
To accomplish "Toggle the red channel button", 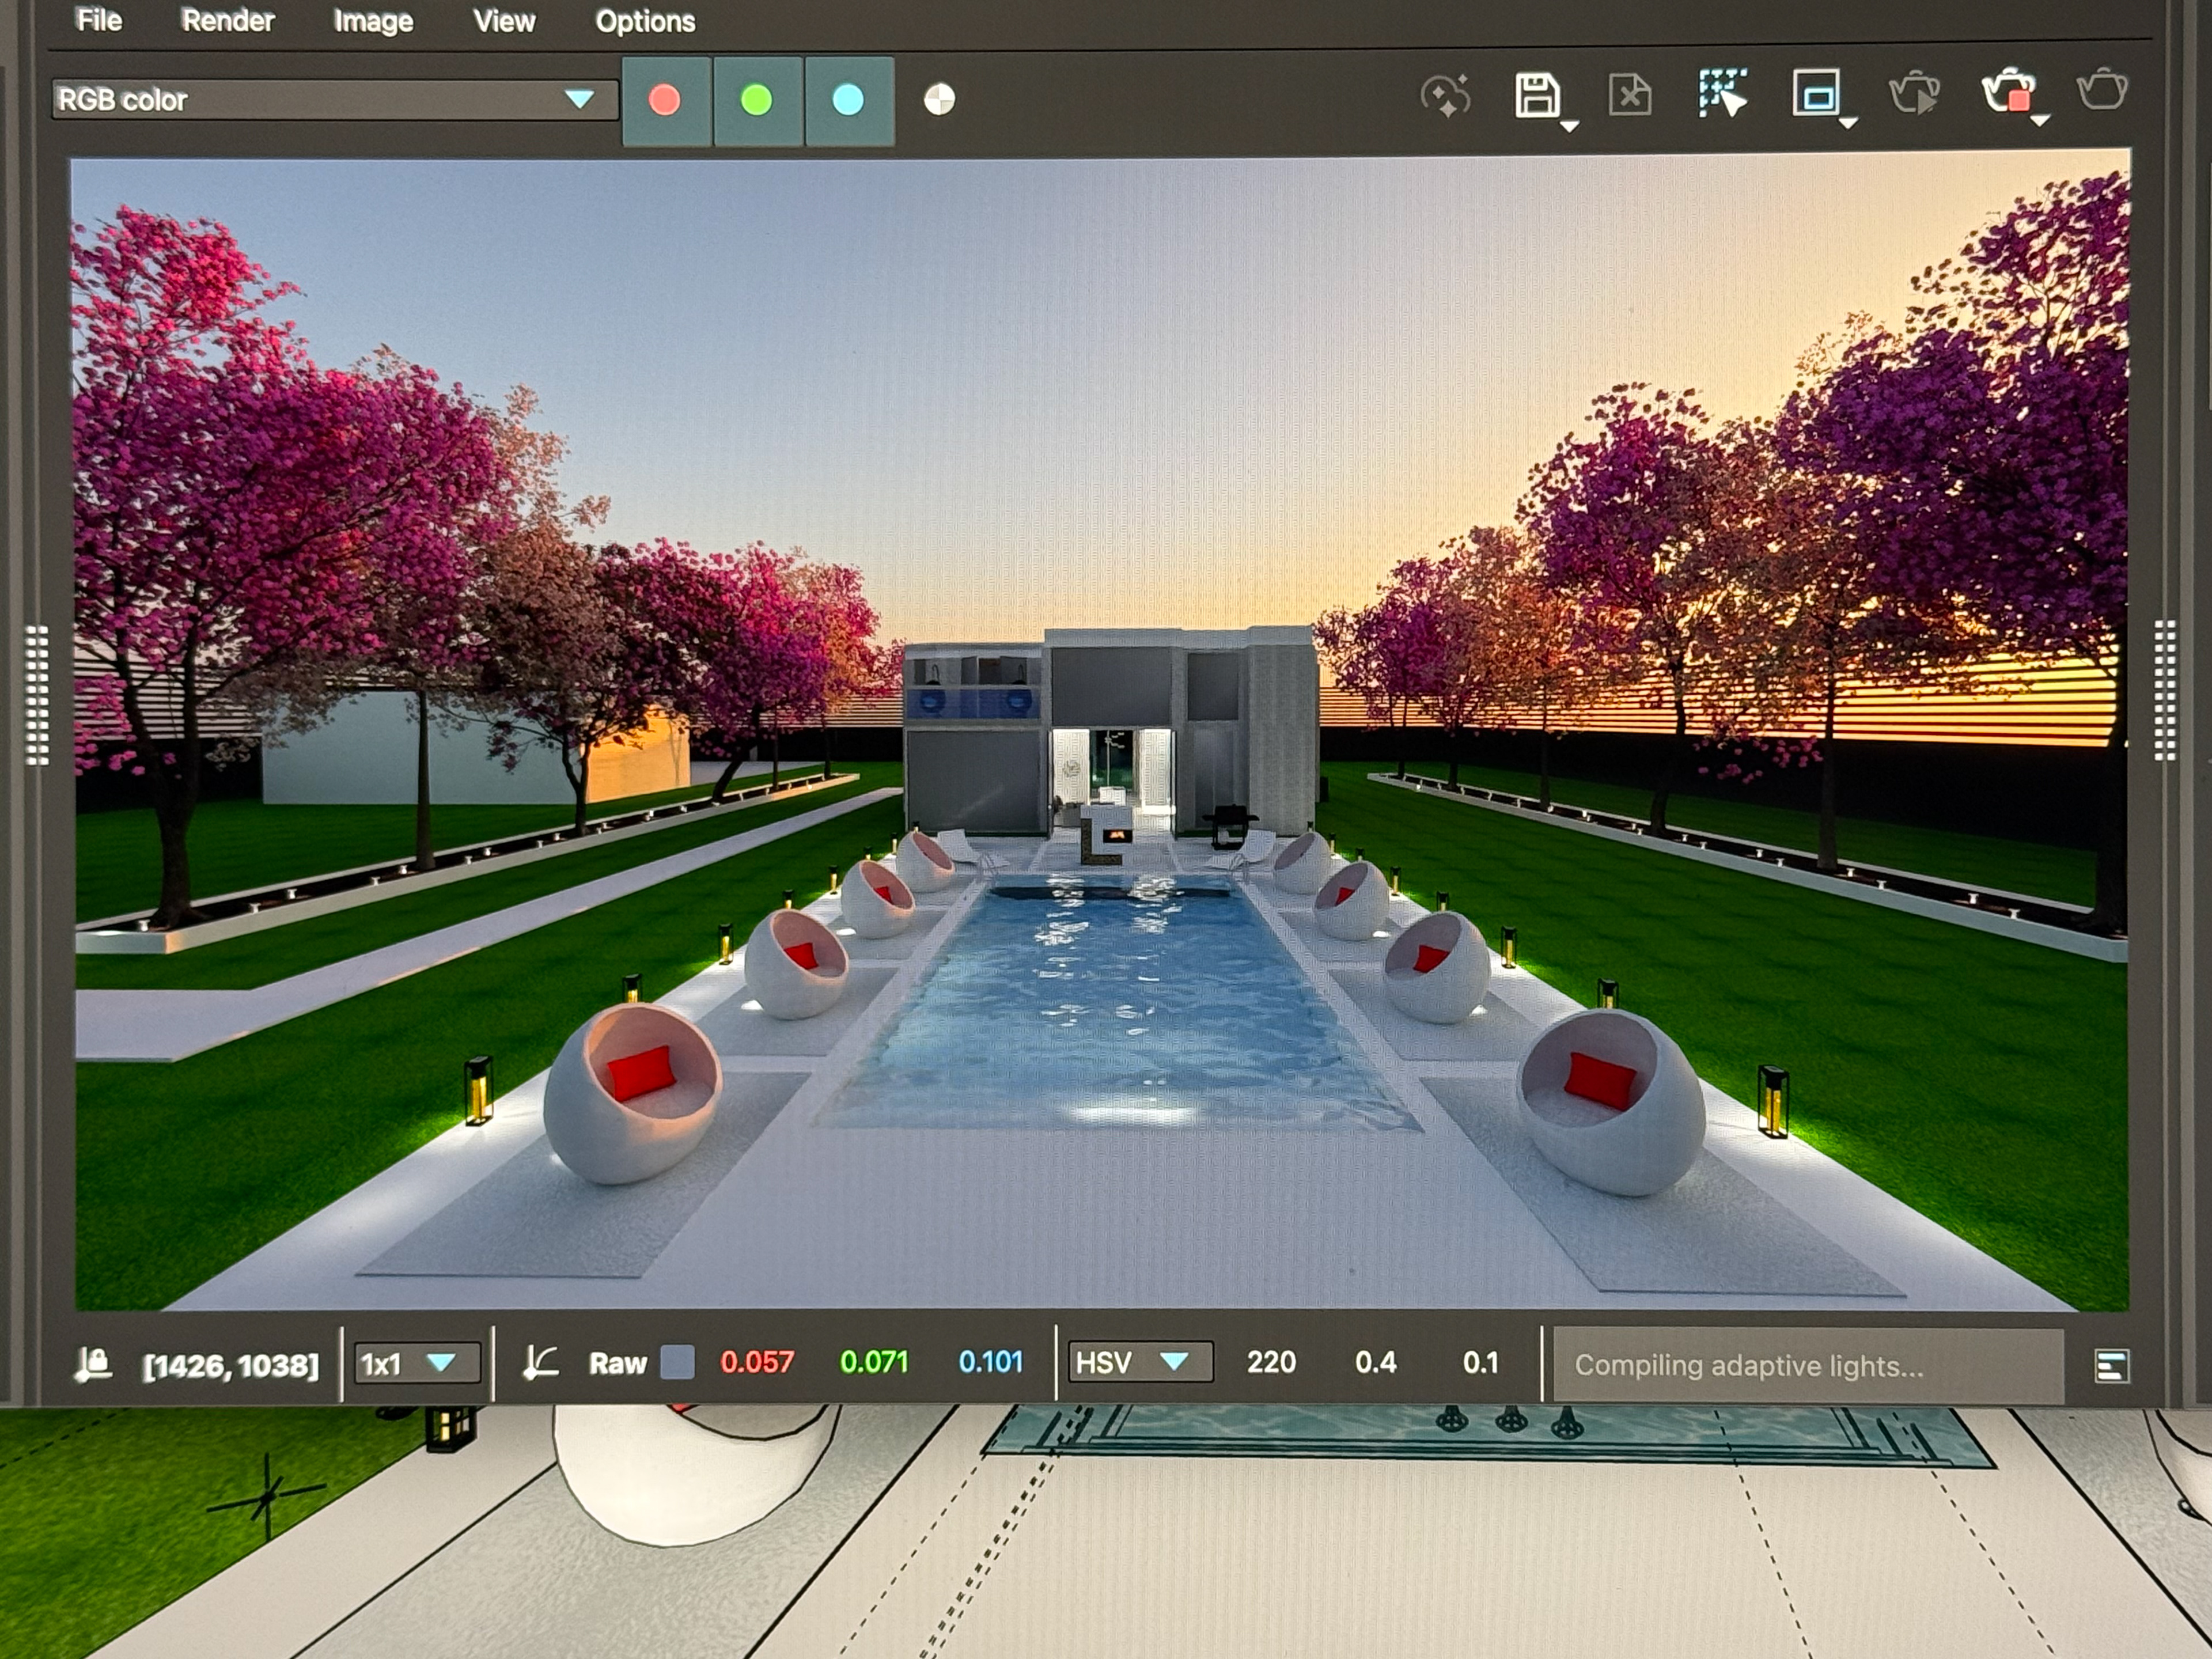I will coord(666,101).
